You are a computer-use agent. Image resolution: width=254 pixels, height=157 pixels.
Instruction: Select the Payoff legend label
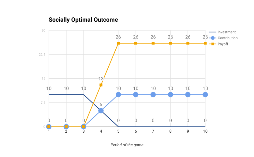coord(223,44)
